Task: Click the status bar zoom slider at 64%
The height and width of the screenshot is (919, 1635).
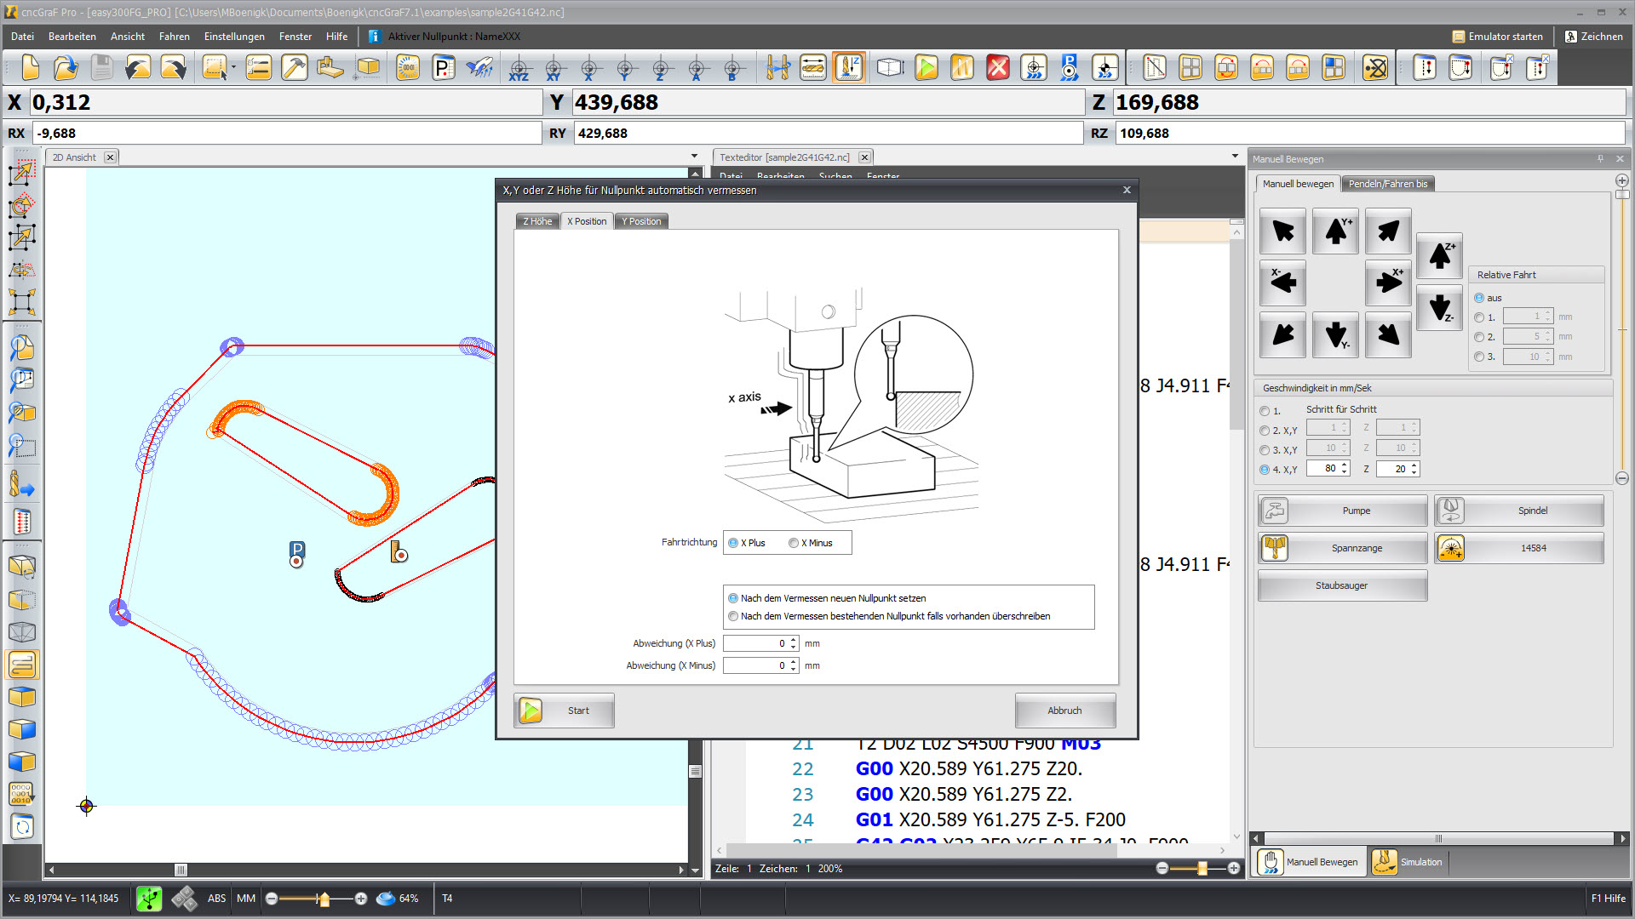Action: (x=324, y=899)
